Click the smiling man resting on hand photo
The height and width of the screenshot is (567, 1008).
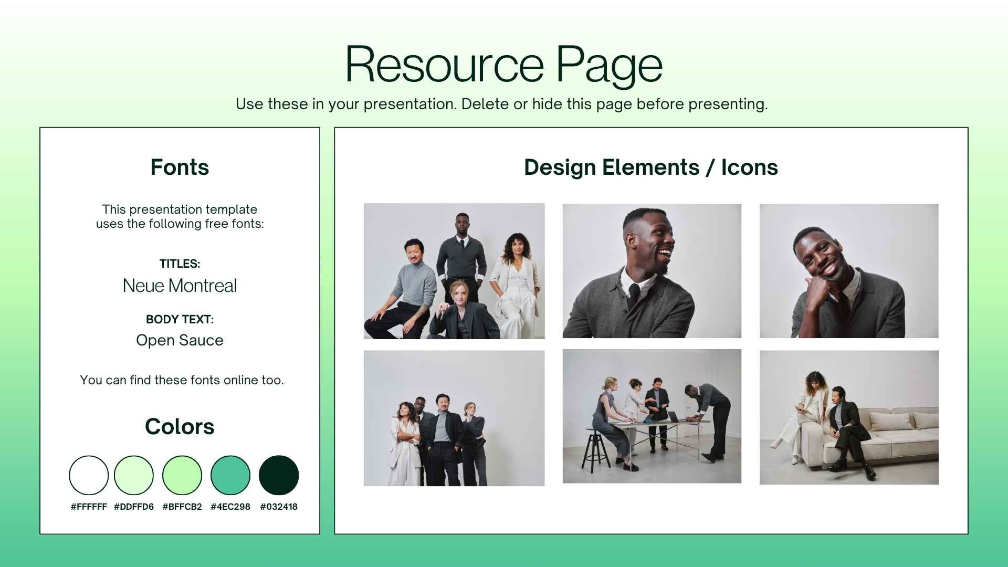[848, 271]
